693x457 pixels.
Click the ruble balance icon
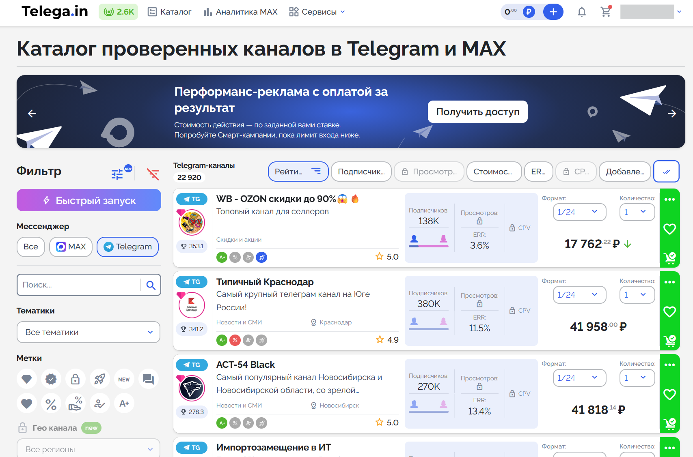click(x=529, y=12)
